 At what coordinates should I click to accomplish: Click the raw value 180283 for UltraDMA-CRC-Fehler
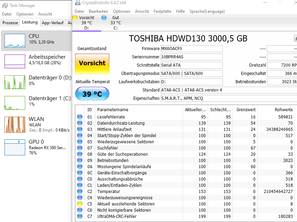point(286,216)
